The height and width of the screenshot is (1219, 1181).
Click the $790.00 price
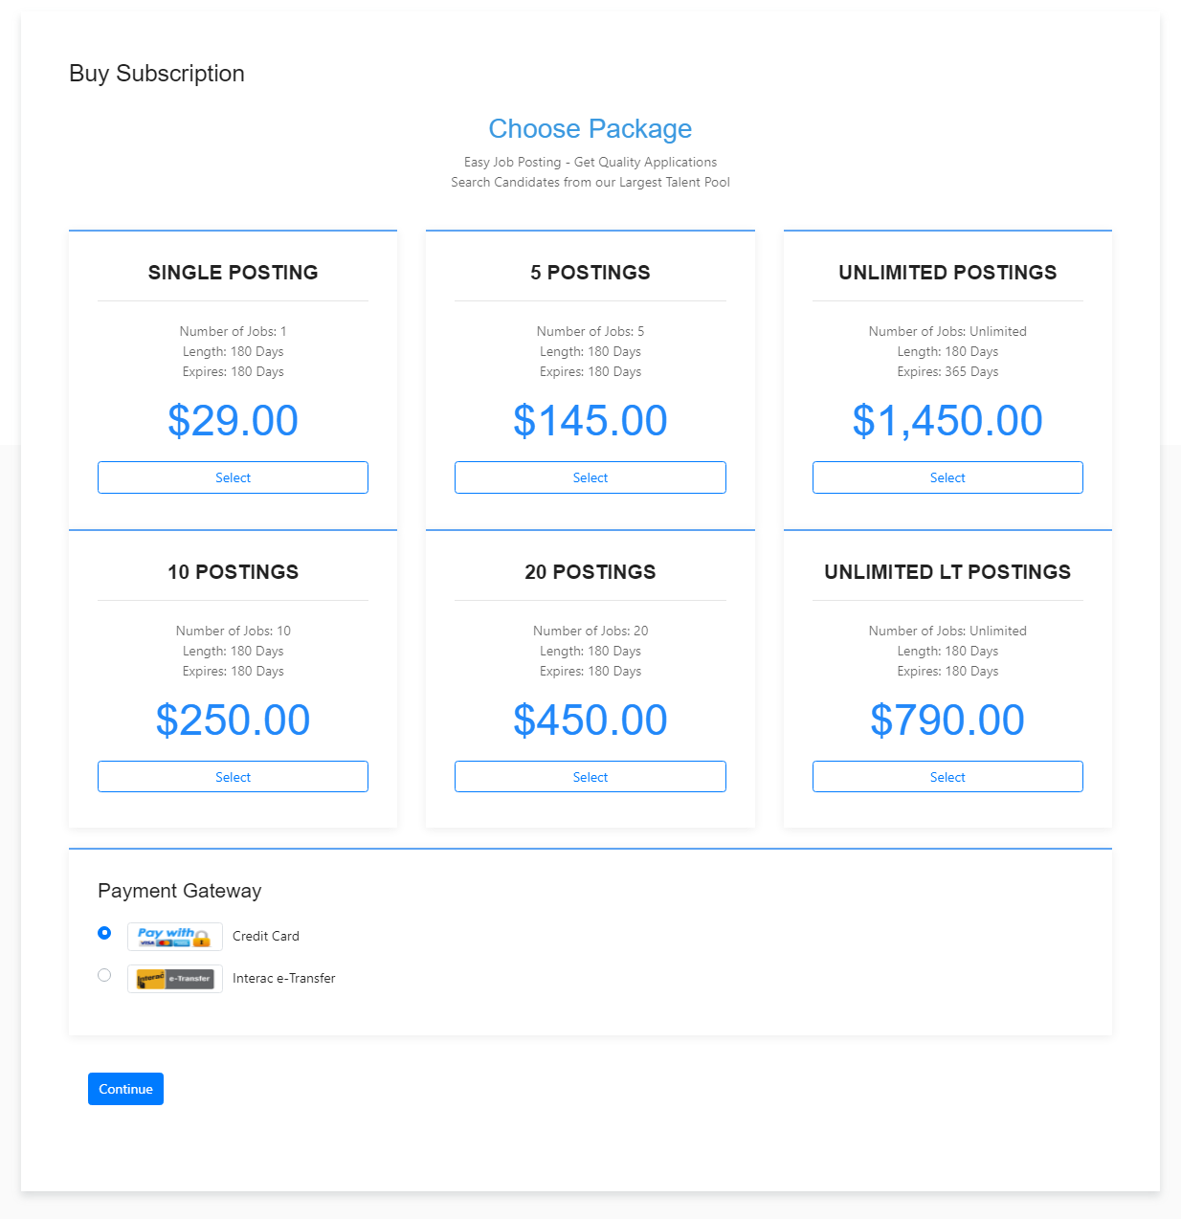(947, 720)
